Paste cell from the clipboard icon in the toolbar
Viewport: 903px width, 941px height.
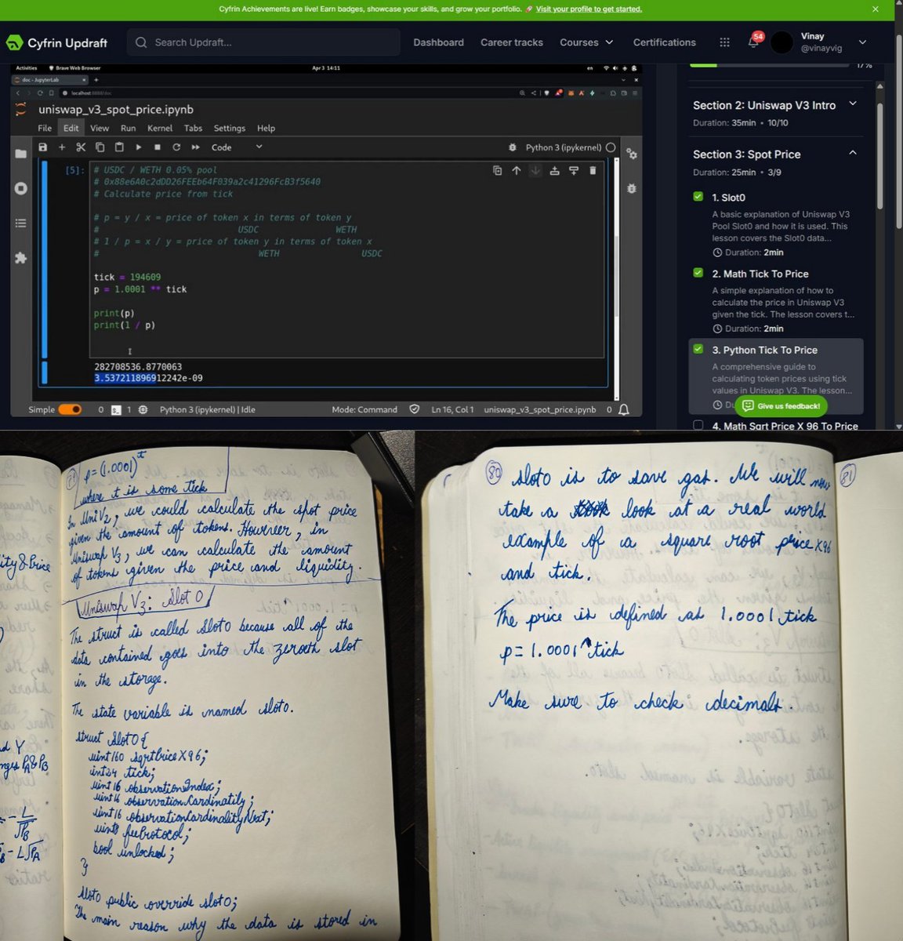click(119, 147)
